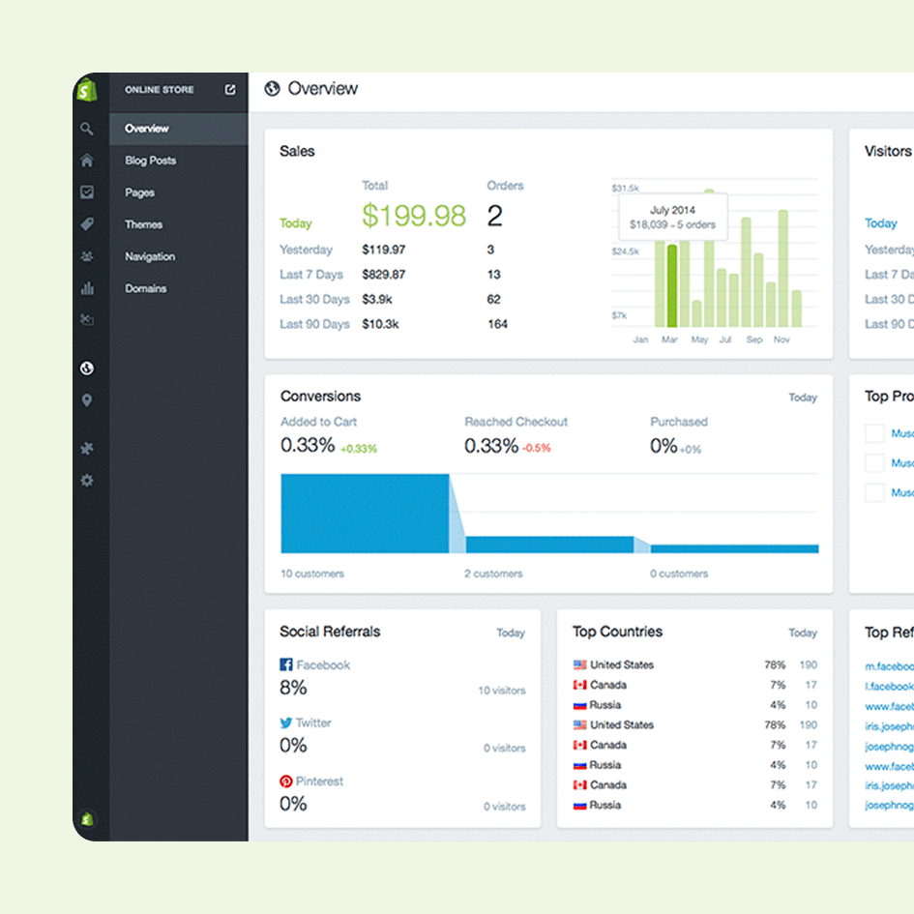The width and height of the screenshot is (914, 914).
Task: View online store external link icon
Action: (230, 90)
